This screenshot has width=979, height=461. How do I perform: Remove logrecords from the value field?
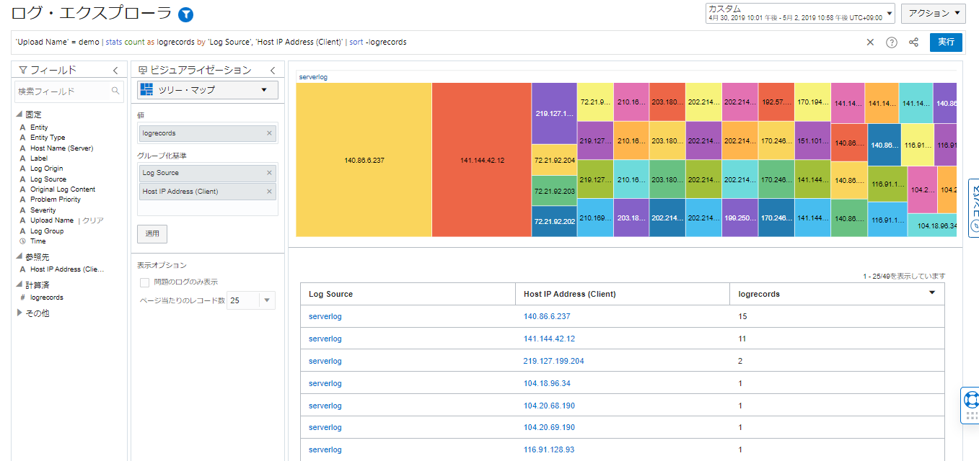click(269, 133)
